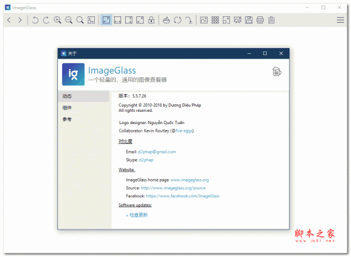
Task: Minimize the 关于 About dialog
Action: click(249, 53)
